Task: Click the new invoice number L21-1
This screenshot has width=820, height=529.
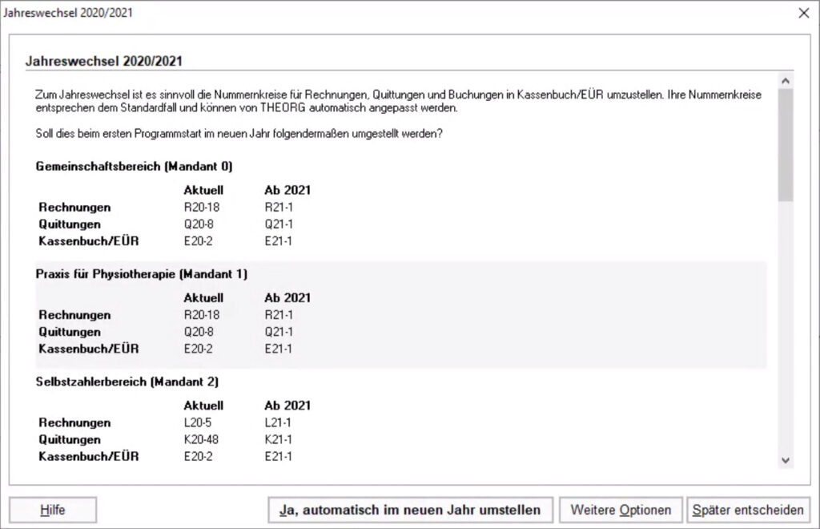Action: [x=279, y=422]
